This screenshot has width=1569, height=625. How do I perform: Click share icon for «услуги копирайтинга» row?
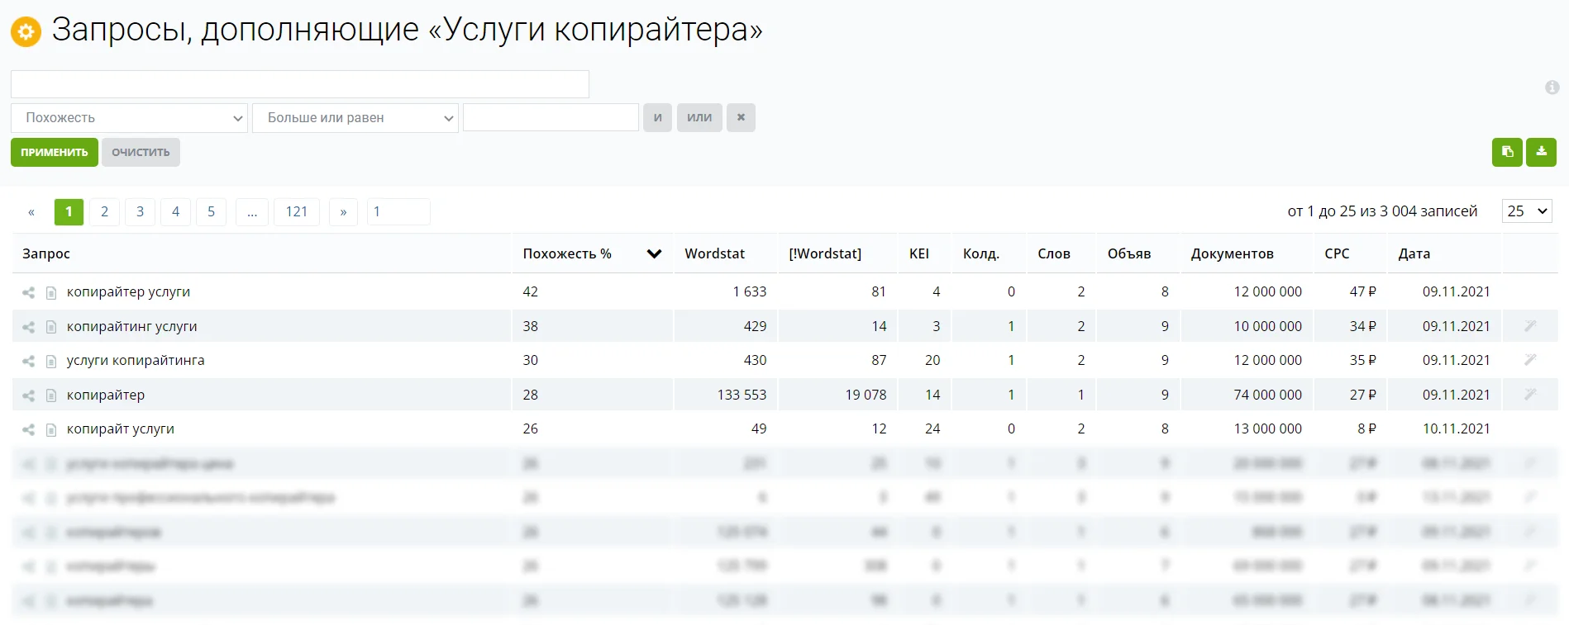pyautogui.click(x=28, y=361)
